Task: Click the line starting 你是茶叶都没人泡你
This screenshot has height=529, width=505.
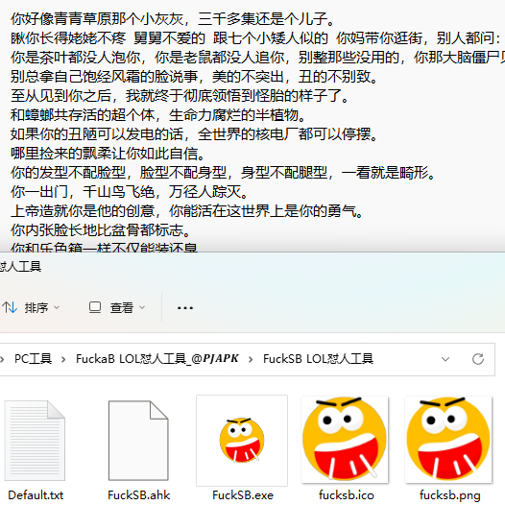Action: pyautogui.click(x=257, y=58)
